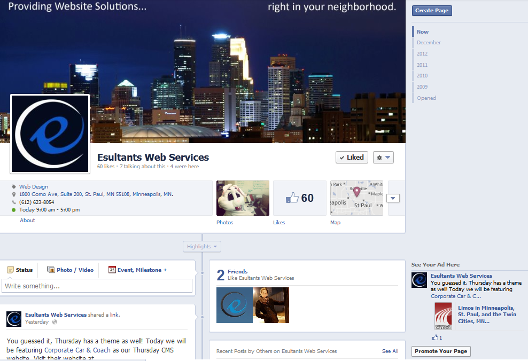Click the phone icon beside the number

coord(14,202)
